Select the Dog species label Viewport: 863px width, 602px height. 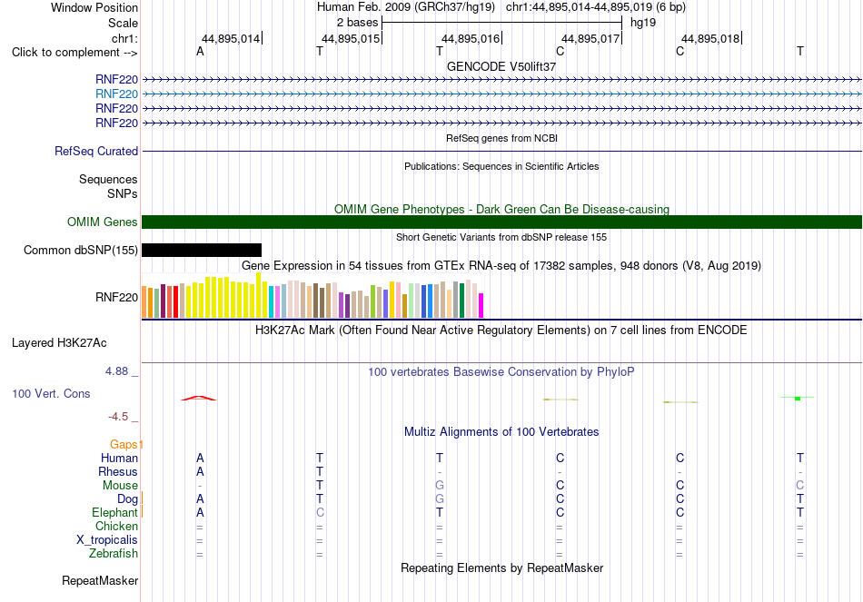point(128,499)
